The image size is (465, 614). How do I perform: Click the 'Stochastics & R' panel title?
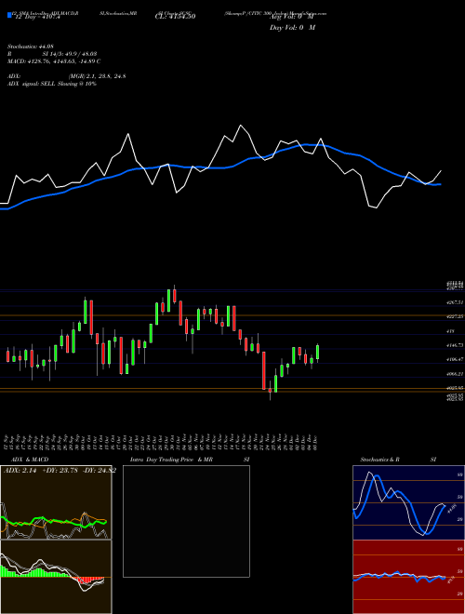tap(380, 460)
